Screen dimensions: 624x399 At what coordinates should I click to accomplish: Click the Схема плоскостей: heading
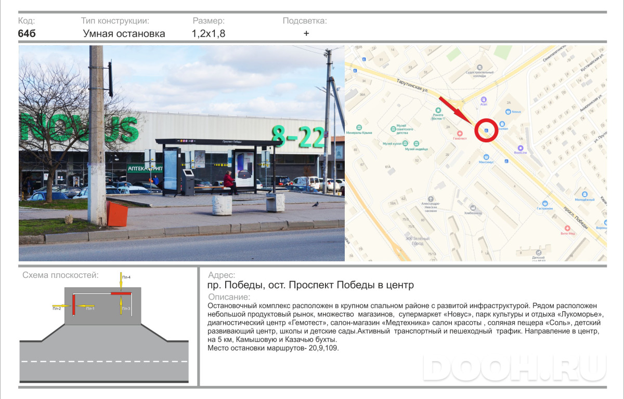click(60, 275)
